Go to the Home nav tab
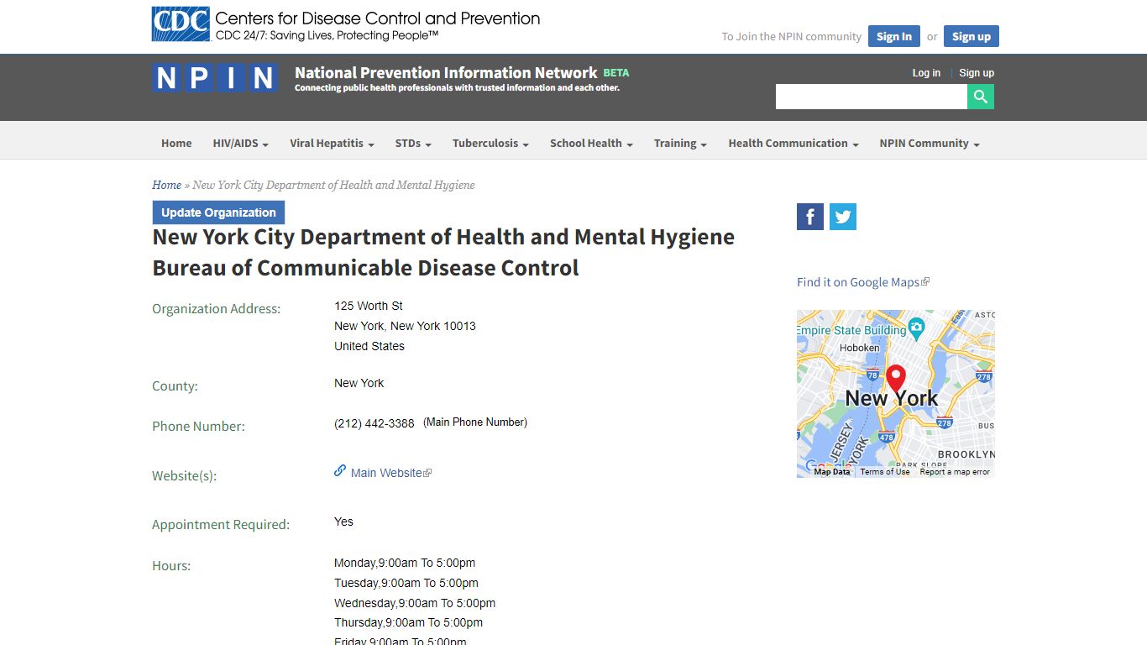The width and height of the screenshot is (1147, 645). coord(176,144)
